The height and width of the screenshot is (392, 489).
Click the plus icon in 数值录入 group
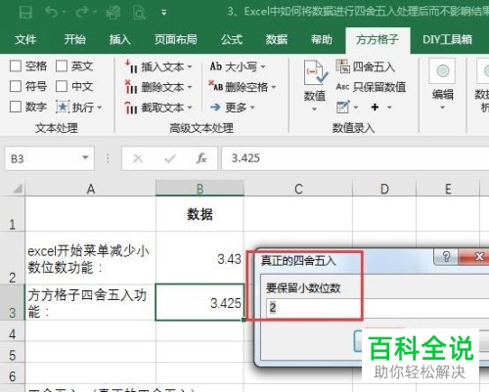click(x=375, y=107)
